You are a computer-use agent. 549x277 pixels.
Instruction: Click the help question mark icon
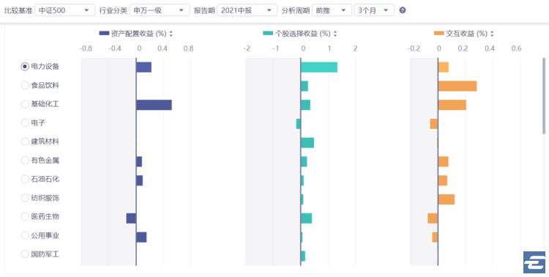[403, 10]
